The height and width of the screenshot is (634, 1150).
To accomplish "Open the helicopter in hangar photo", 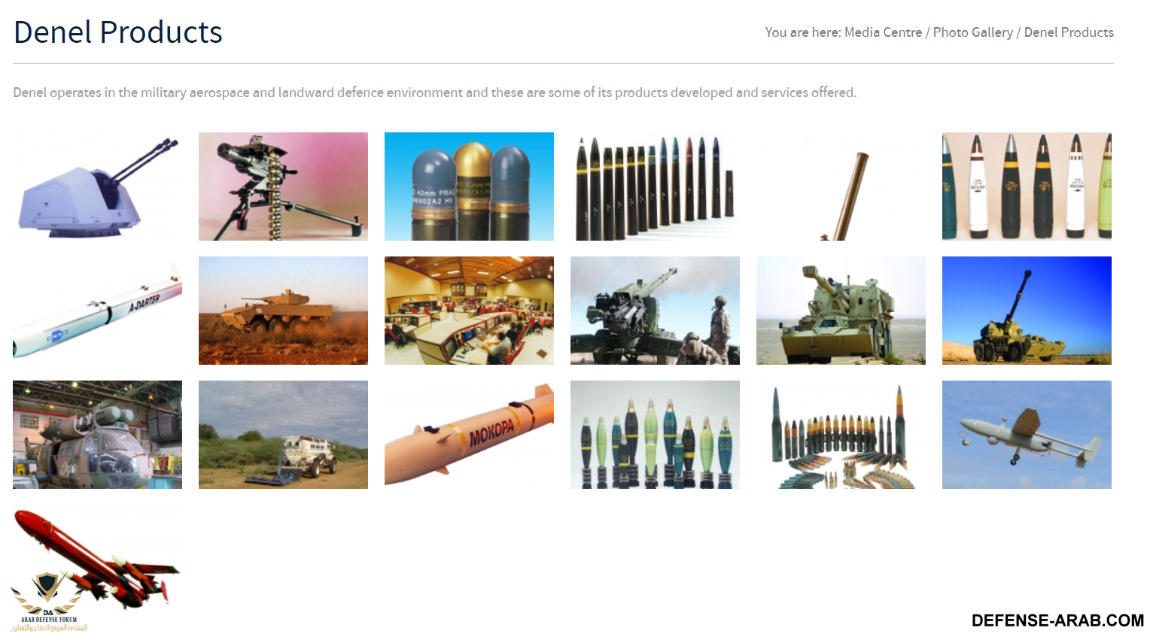I will click(97, 435).
